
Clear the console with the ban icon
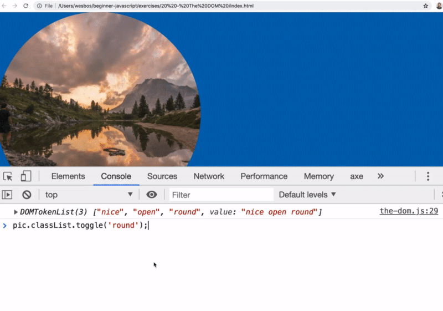(x=26, y=195)
